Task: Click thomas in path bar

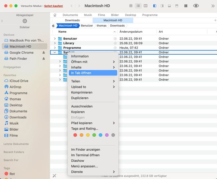Action: click(x=101, y=26)
